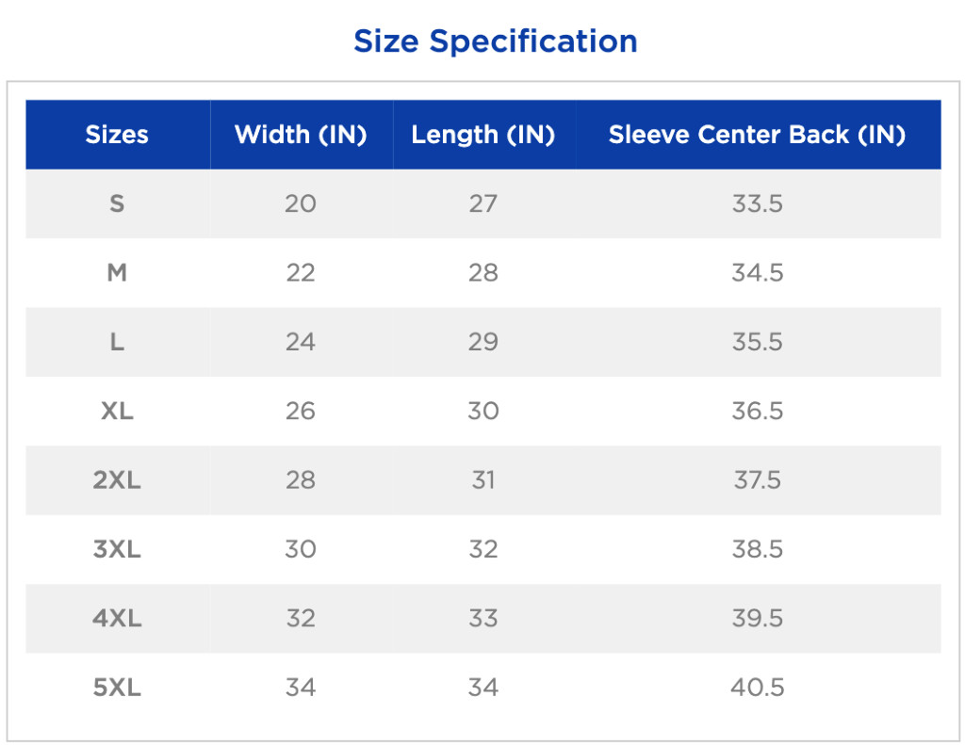Click sleeve value 34.5 for size M
965x745 pixels.
[x=757, y=273]
